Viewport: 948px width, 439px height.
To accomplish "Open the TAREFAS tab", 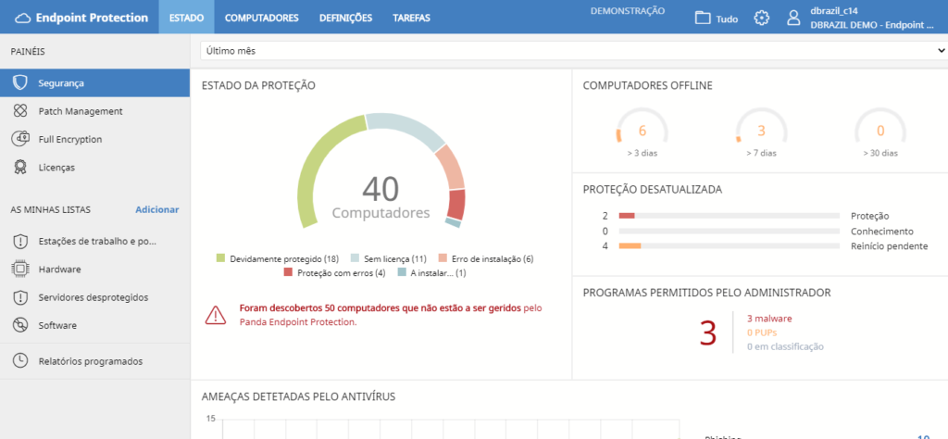I will 412,18.
